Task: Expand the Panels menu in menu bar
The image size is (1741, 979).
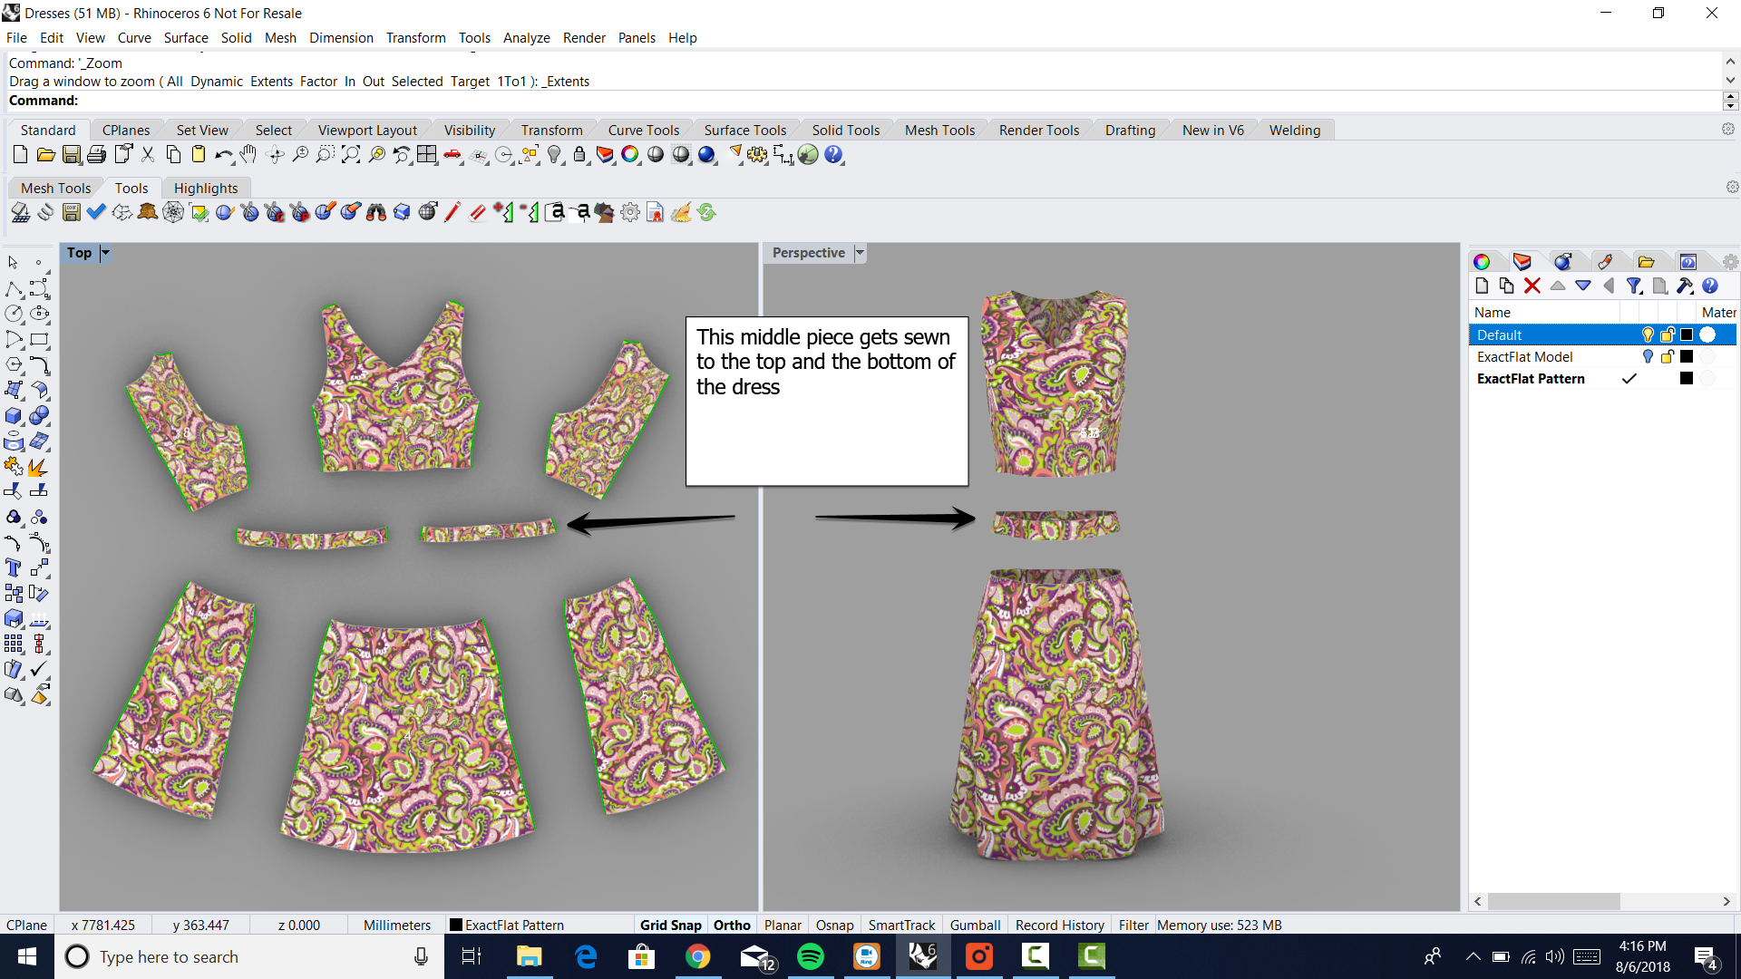Action: pos(637,37)
